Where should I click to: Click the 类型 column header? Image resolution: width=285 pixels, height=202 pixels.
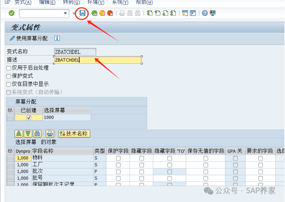point(100,151)
